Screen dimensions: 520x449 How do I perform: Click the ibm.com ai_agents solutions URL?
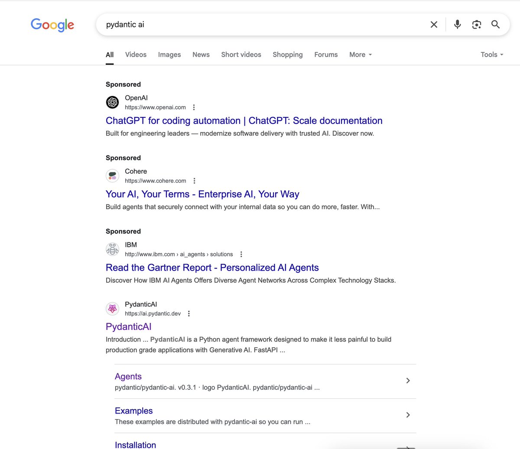[x=179, y=255]
